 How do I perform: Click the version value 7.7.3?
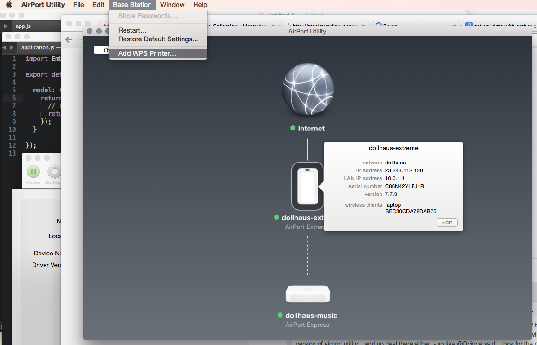pos(391,194)
